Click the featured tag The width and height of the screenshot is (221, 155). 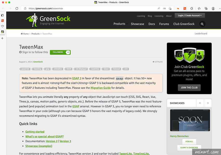coord(116,69)
